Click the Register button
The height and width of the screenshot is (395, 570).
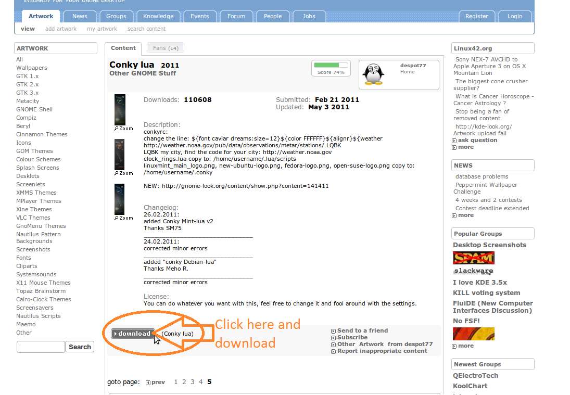coord(477,16)
